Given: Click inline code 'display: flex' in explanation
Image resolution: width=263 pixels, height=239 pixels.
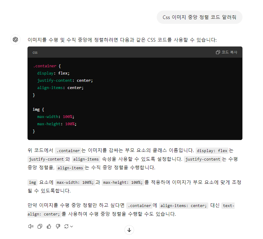Looking at the screenshot, I should [212, 151].
